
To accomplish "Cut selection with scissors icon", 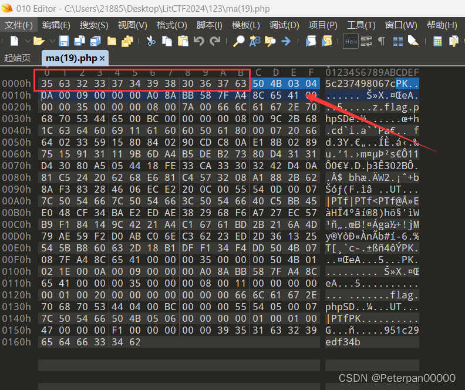I will pos(151,41).
